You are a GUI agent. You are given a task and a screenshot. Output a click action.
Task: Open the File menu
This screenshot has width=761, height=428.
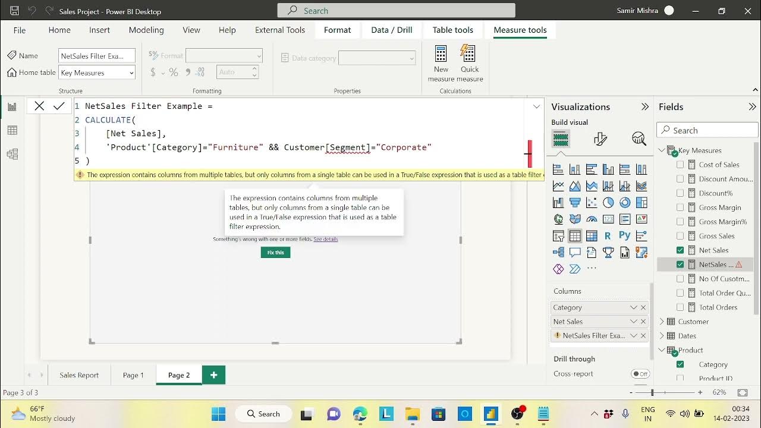[x=20, y=30]
